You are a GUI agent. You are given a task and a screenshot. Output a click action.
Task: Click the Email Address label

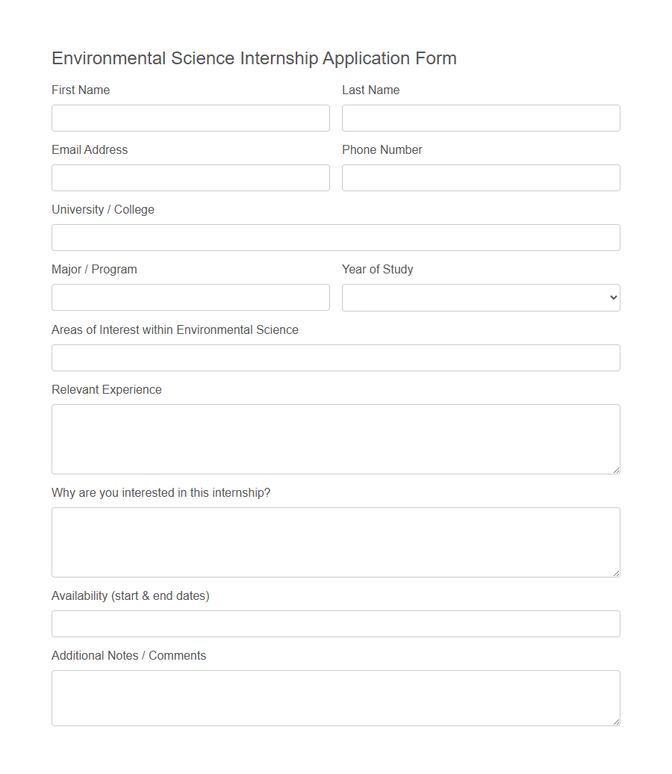pos(89,149)
